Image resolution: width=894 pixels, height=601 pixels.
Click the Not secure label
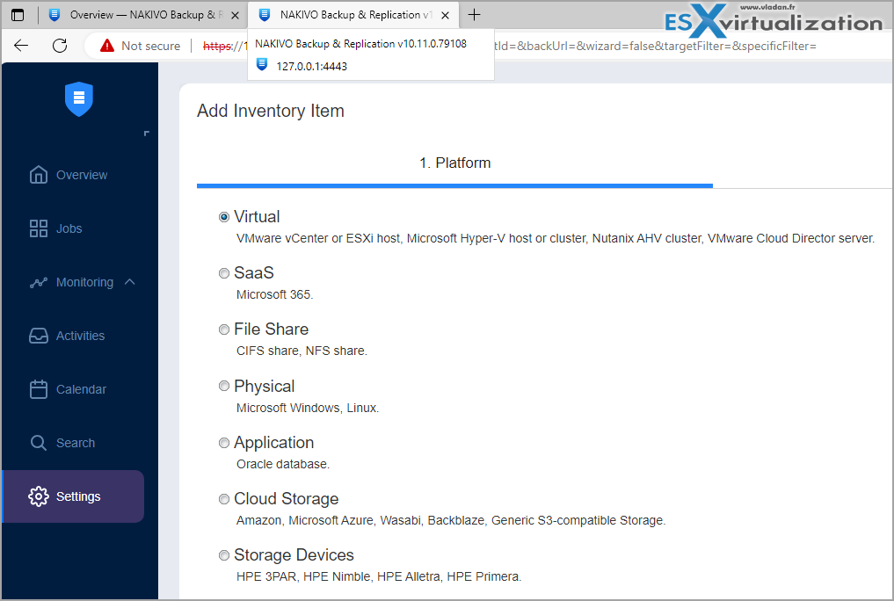150,47
